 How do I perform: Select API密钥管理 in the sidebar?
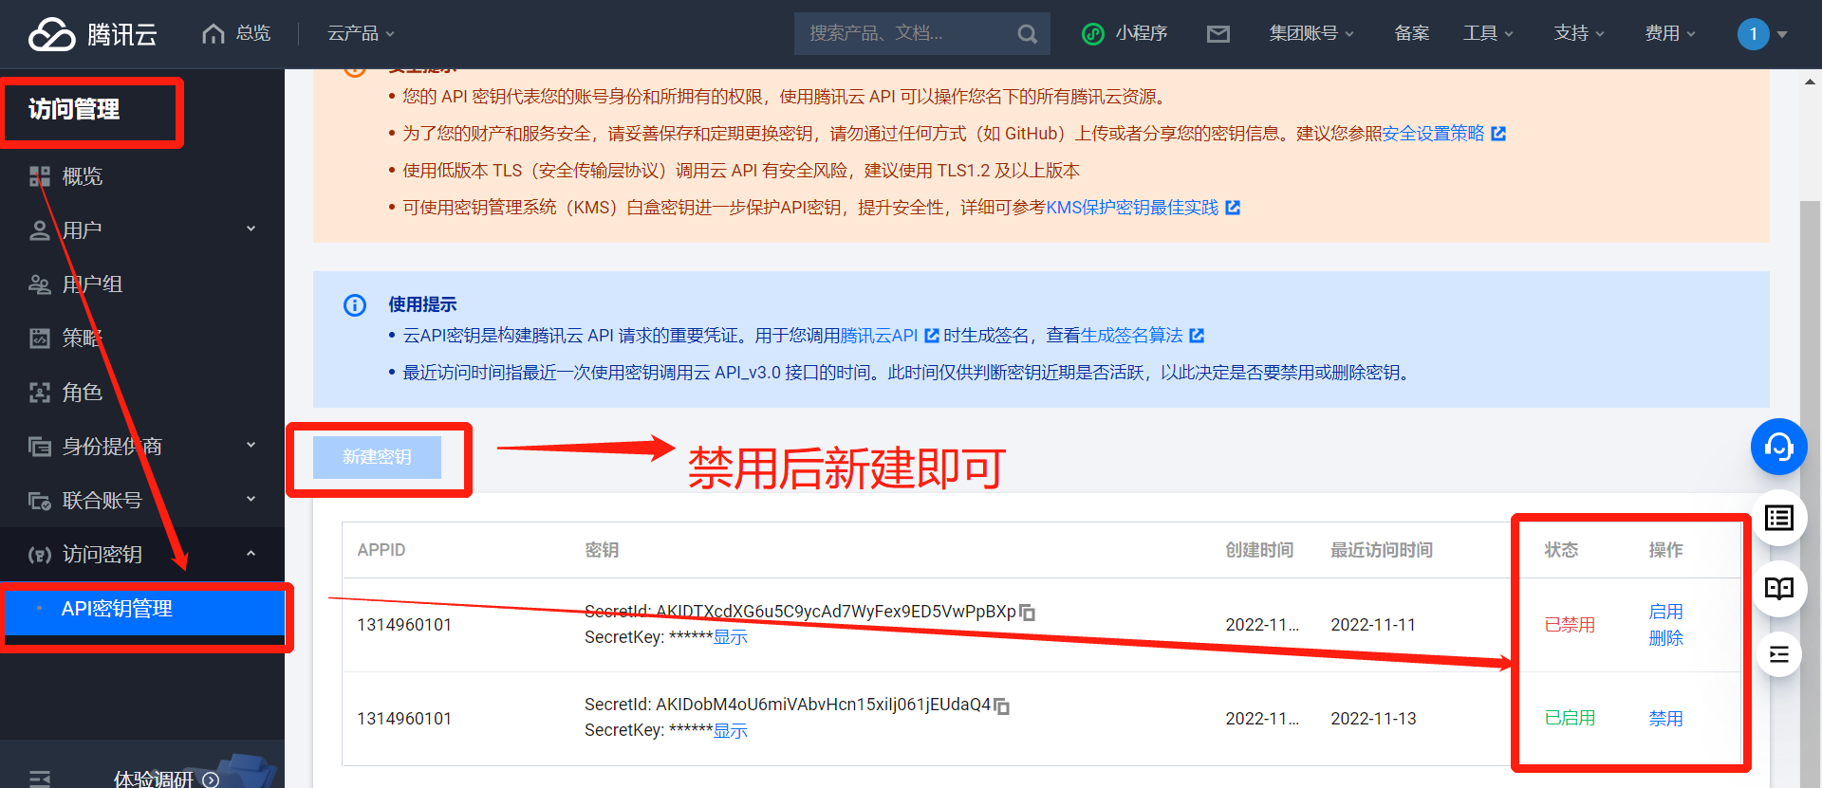click(x=144, y=610)
